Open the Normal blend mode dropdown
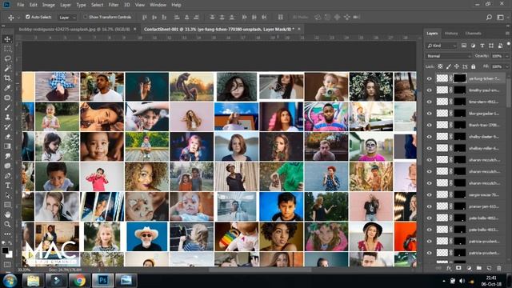The height and width of the screenshot is (288, 512). pos(449,56)
